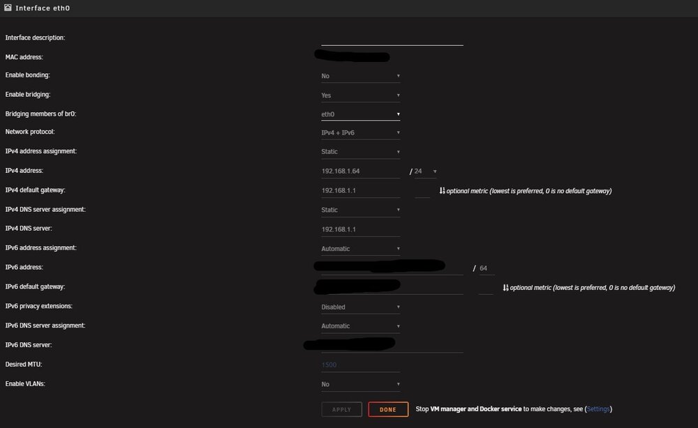Click the Stop VM manager and Docker notice
The width and height of the screenshot is (698, 428).
(x=514, y=409)
